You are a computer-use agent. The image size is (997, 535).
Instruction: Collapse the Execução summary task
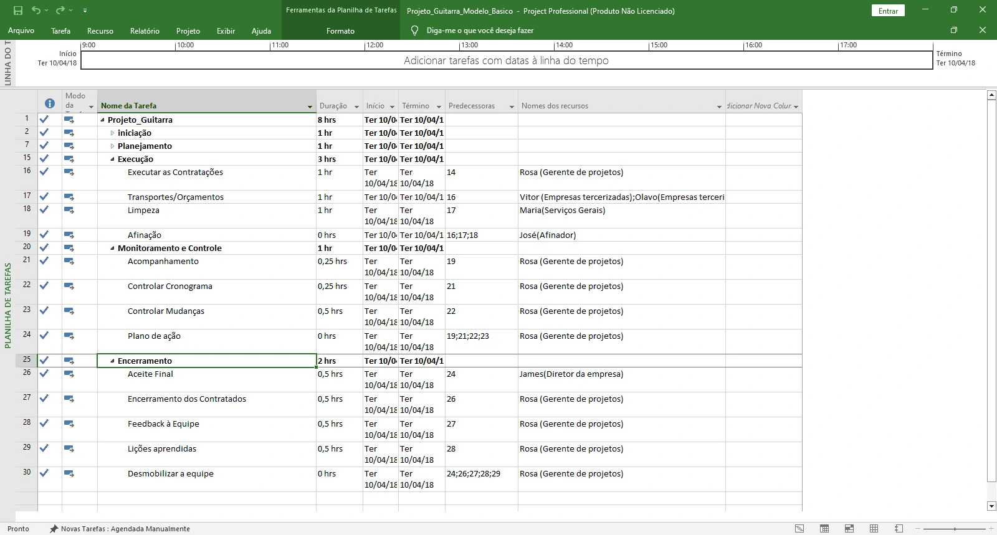(112, 159)
